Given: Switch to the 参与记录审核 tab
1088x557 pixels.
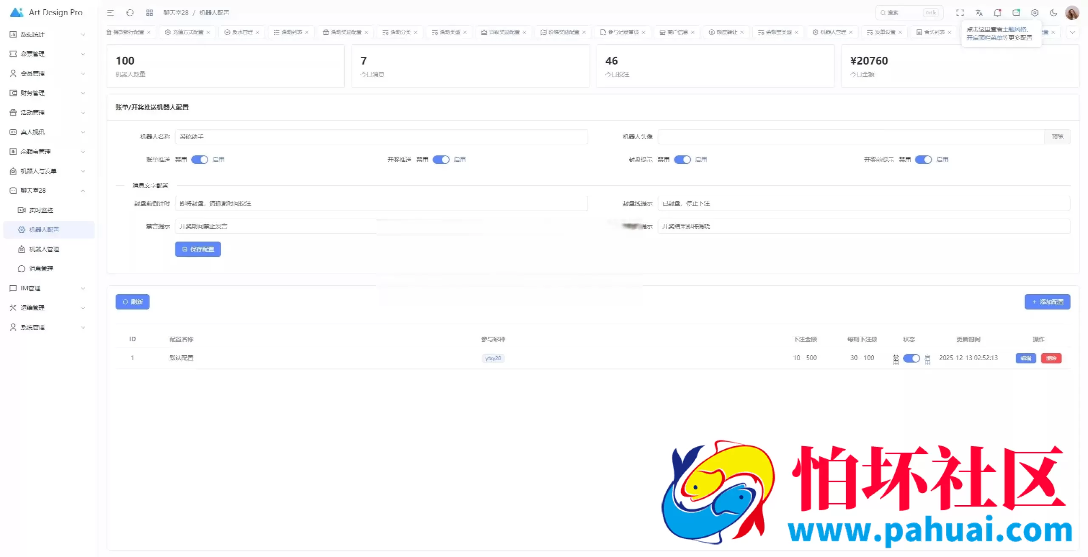Looking at the screenshot, I should (x=623, y=32).
